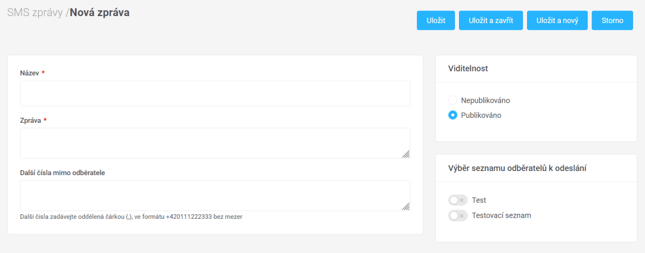Grab the Zpráva textarea resize handle
Viewport: 645px width, 253px height.
tap(406, 154)
